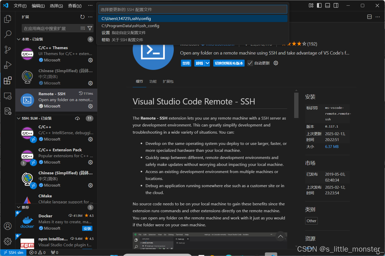Toggle the secondary side bar layout icon
Viewport: 385px width, 256px height.
[x=336, y=5]
